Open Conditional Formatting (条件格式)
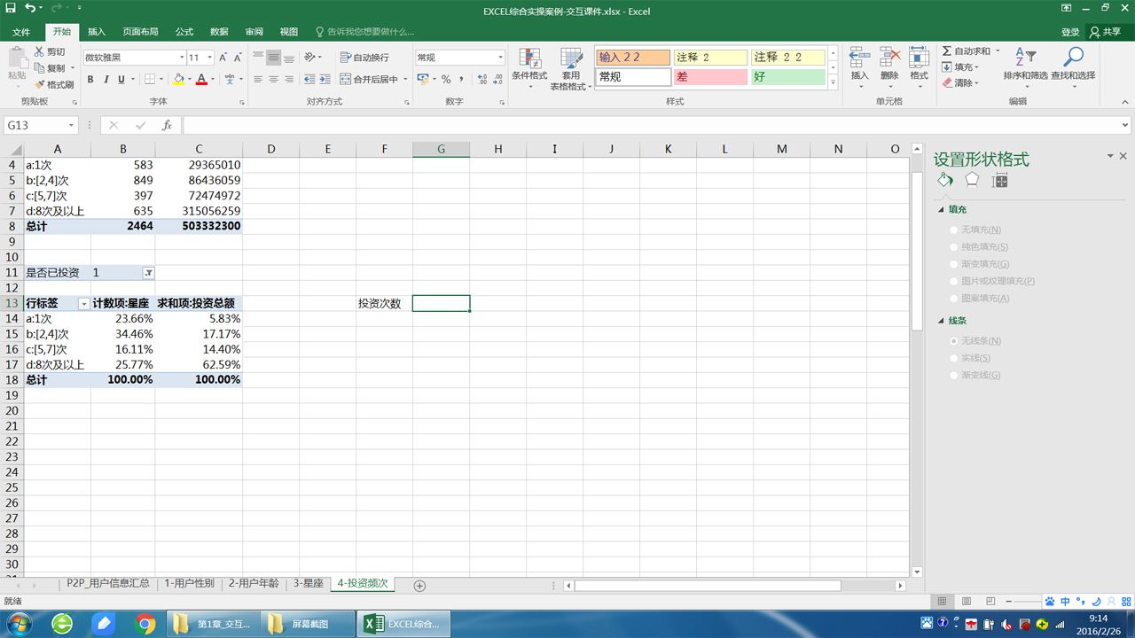 tap(529, 68)
